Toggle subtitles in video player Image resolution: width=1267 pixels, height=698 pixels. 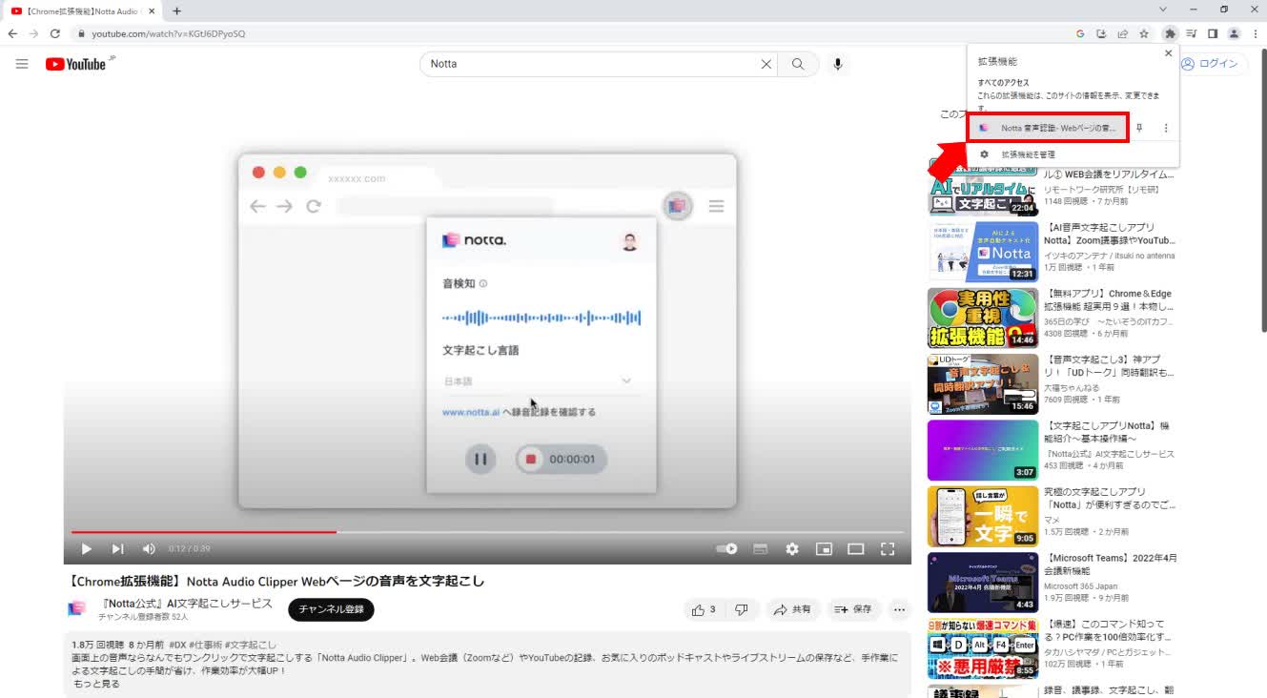(x=760, y=548)
